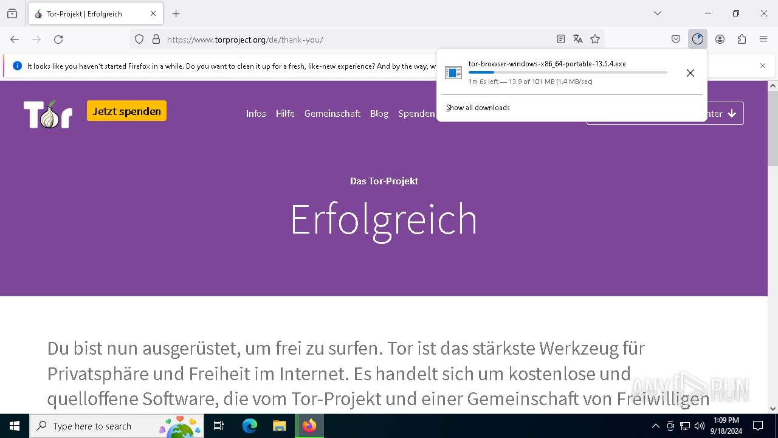The width and height of the screenshot is (778, 438).
Task: Click the Erfolgreich heading
Action: [x=384, y=221]
